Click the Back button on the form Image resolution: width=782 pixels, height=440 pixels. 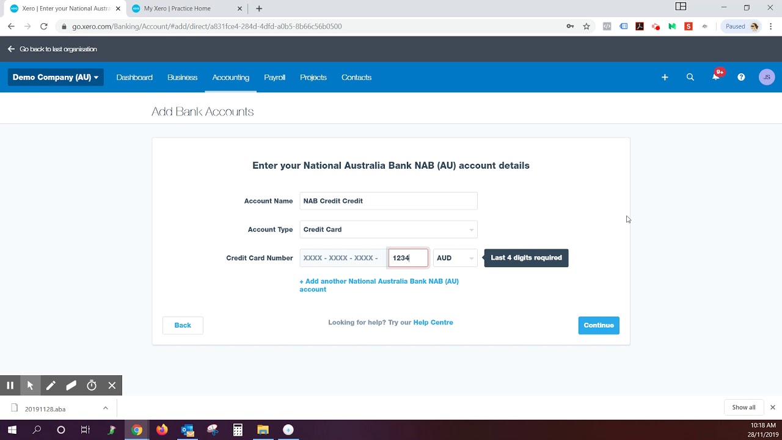pyautogui.click(x=183, y=325)
